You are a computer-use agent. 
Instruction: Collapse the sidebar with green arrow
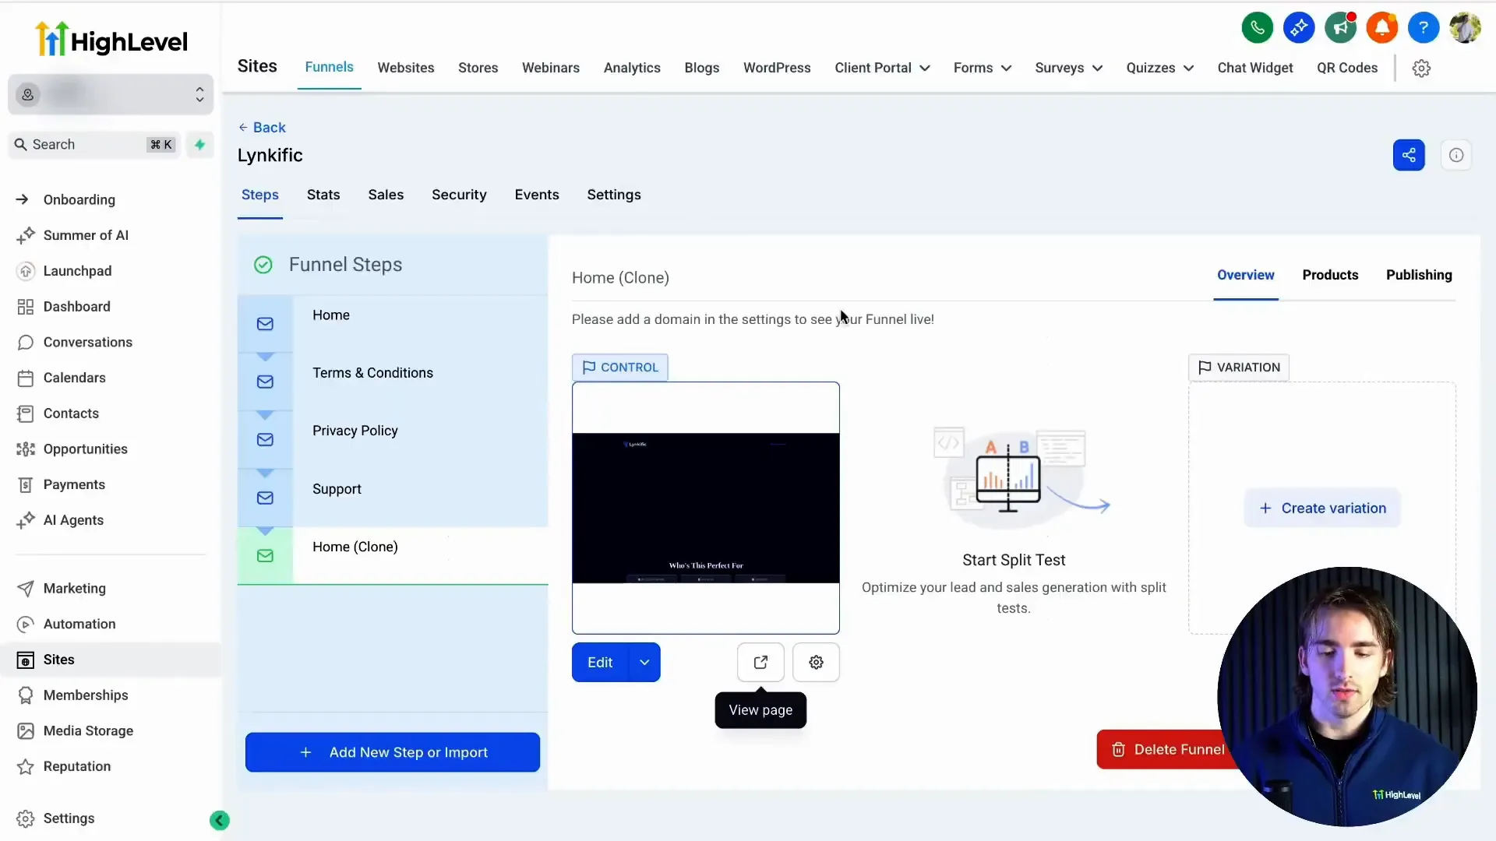tap(220, 820)
